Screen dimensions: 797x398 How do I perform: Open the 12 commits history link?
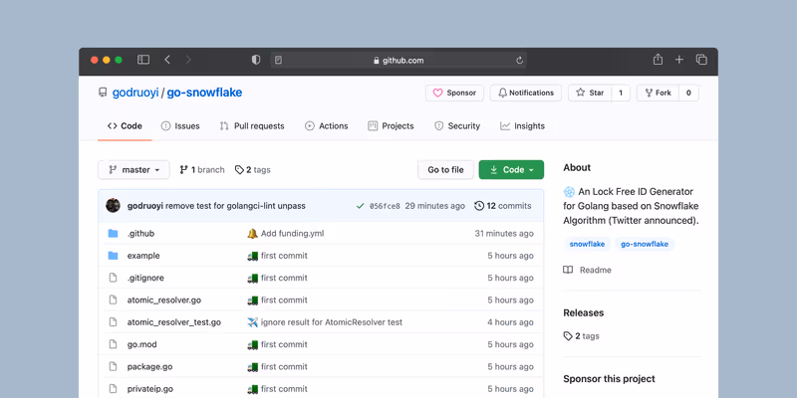[x=503, y=206]
